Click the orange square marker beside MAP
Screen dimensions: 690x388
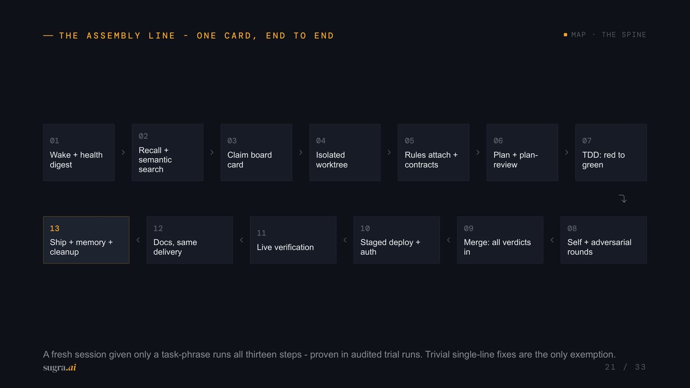565,35
